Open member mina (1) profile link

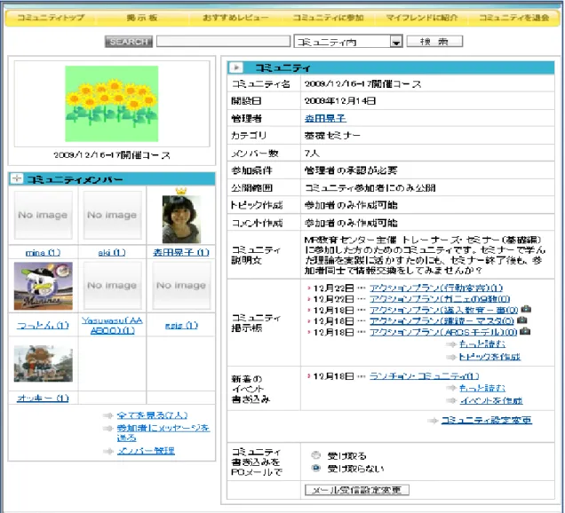pyautogui.click(x=43, y=253)
